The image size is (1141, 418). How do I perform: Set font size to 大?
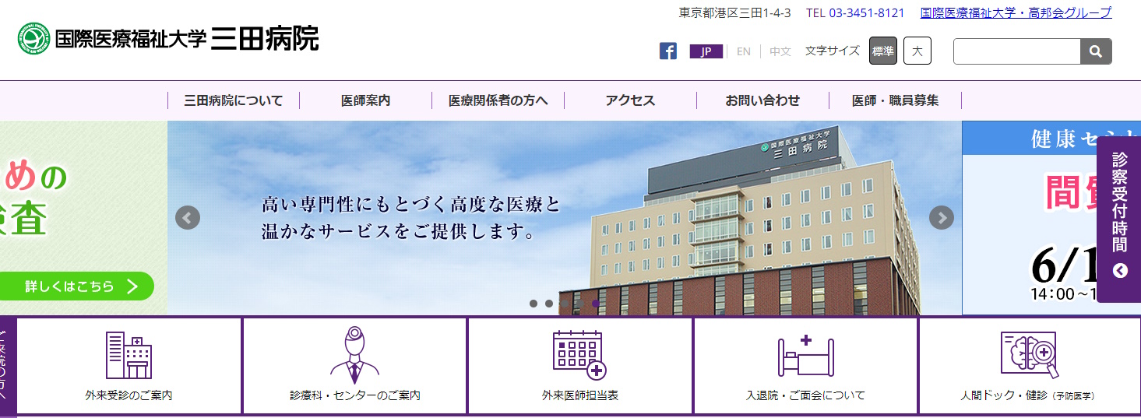pyautogui.click(x=917, y=51)
